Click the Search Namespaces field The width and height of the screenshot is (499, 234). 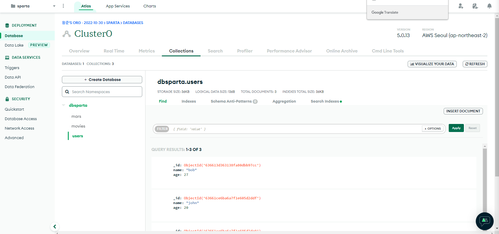(x=102, y=92)
